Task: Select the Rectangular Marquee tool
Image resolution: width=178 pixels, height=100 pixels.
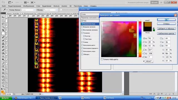Action: coord(3,21)
